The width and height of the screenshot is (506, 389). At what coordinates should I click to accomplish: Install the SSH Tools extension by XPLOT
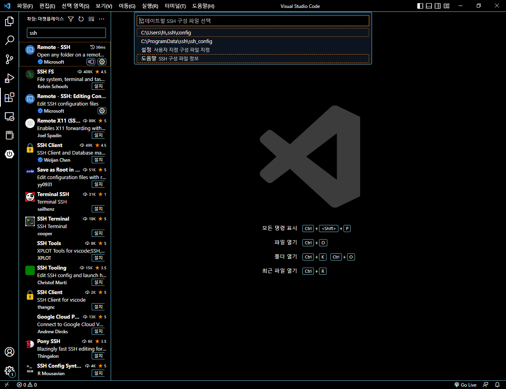[98, 258]
